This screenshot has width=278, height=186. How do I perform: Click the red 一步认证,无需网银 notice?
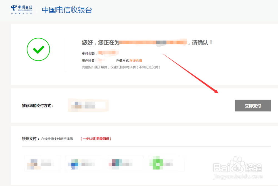96,139
